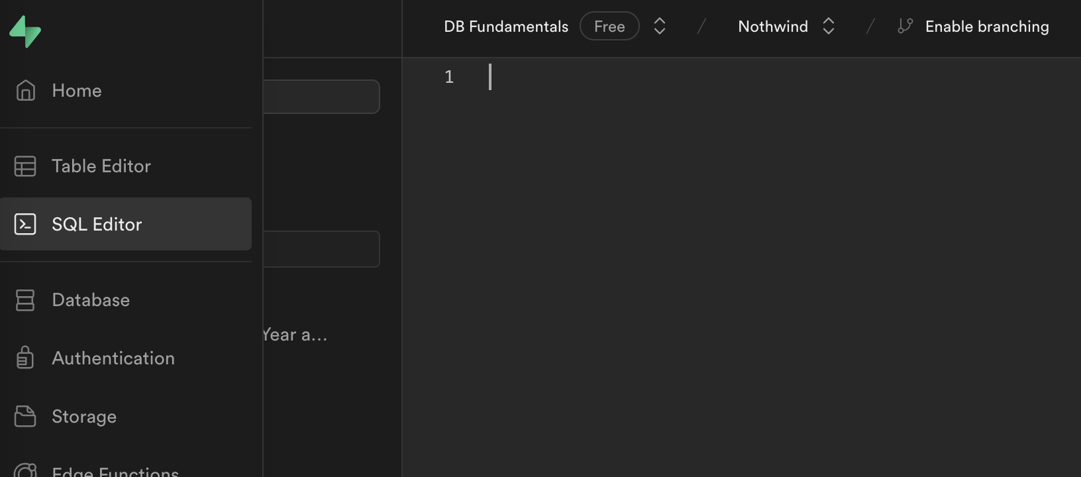Screen dimensions: 1081x477
Task: Focus the SQL code editor on line 1
Action: pyautogui.click(x=729, y=78)
